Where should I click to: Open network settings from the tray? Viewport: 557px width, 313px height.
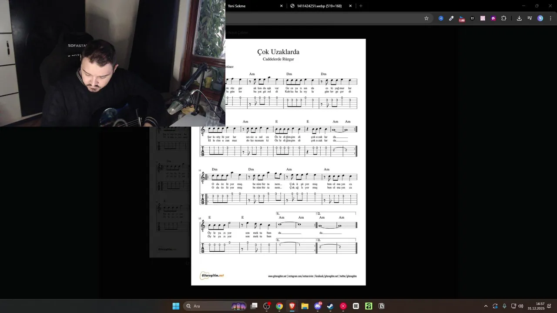[x=513, y=306]
